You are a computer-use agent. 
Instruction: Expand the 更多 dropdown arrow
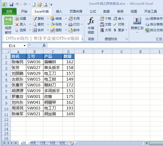[126, 30]
